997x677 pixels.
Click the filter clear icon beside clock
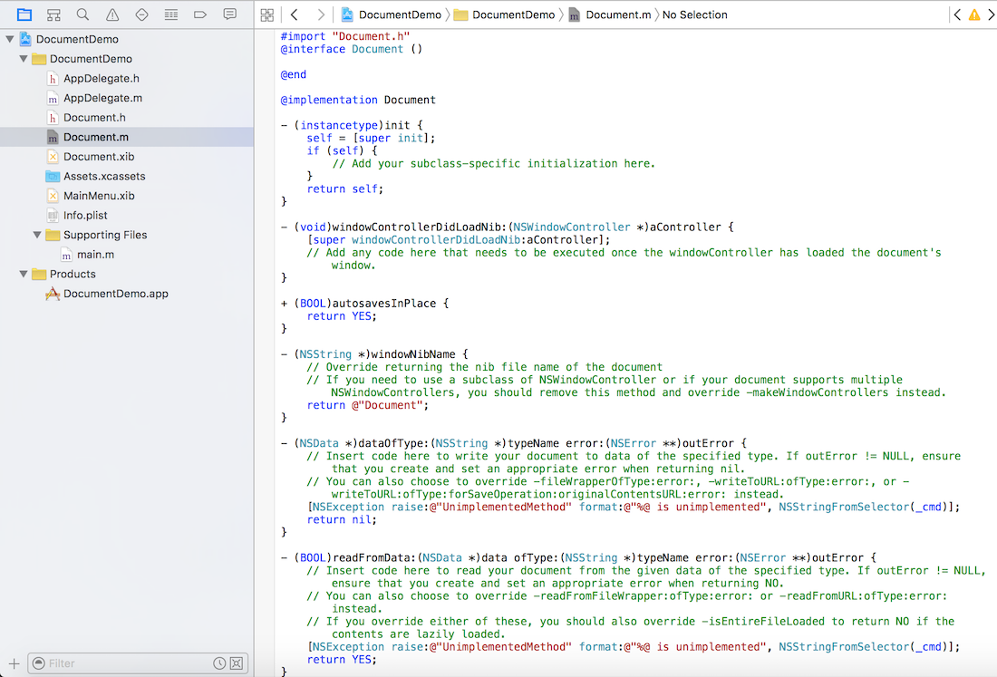[237, 662]
